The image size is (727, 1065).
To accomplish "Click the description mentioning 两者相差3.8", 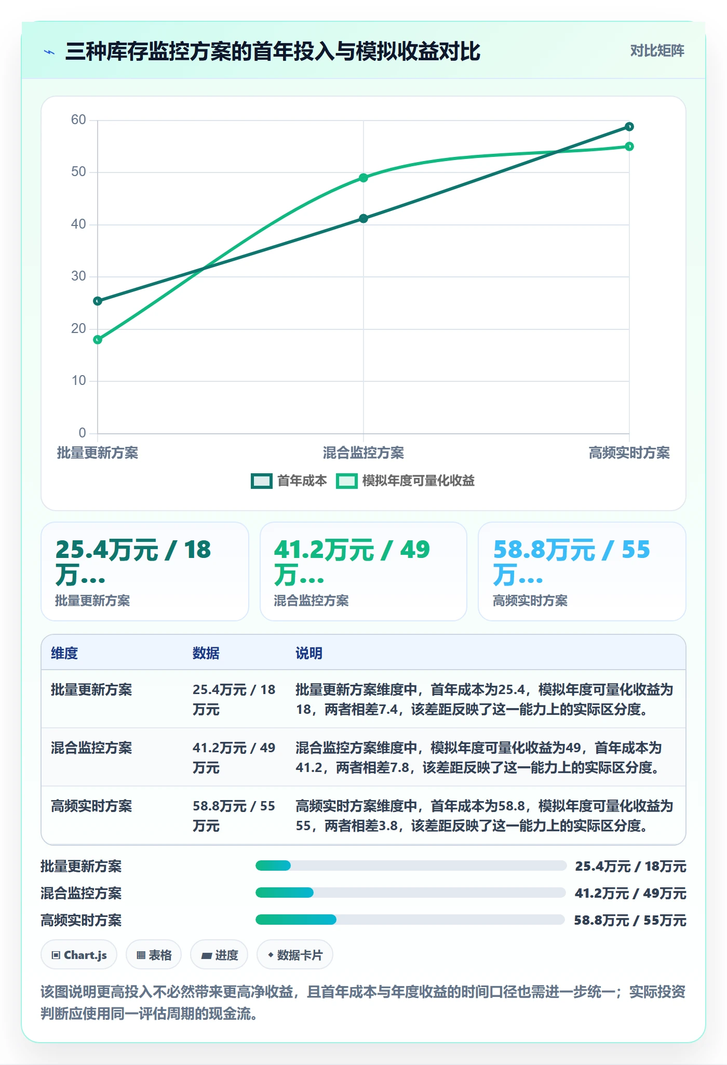I will (484, 816).
